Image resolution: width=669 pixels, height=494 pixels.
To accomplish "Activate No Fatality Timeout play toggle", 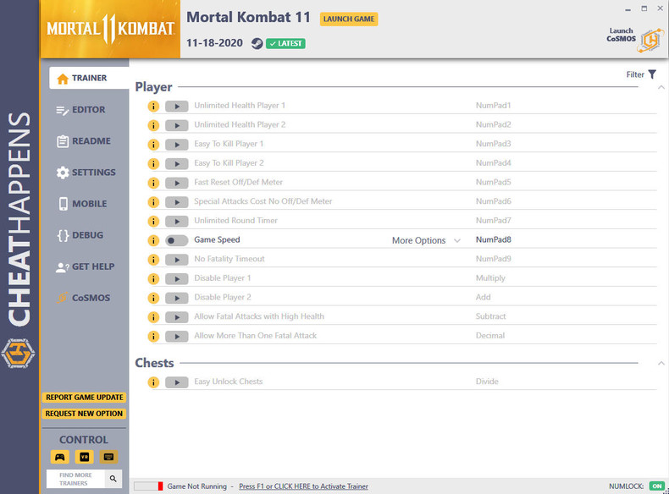I will [x=177, y=260].
